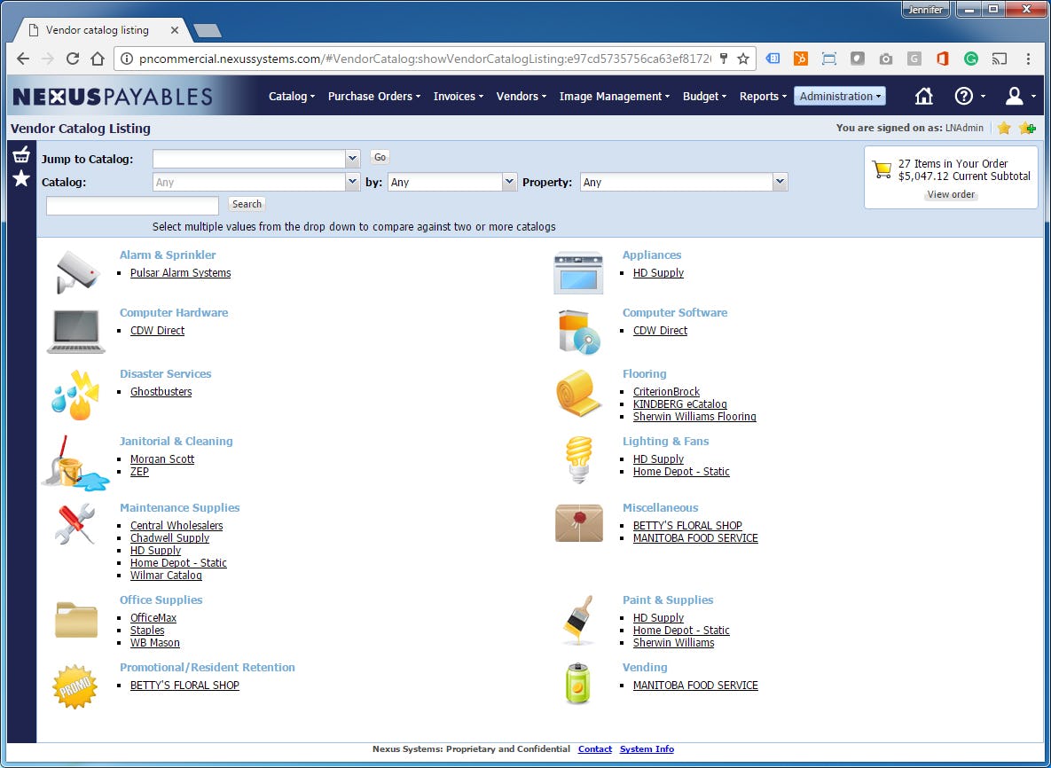This screenshot has height=768, width=1051.
Task: Open the Sherwin Williams Flooring link
Action: click(694, 416)
